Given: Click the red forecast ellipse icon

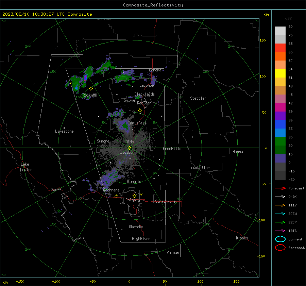Looking at the screenshot, I should [280, 248].
